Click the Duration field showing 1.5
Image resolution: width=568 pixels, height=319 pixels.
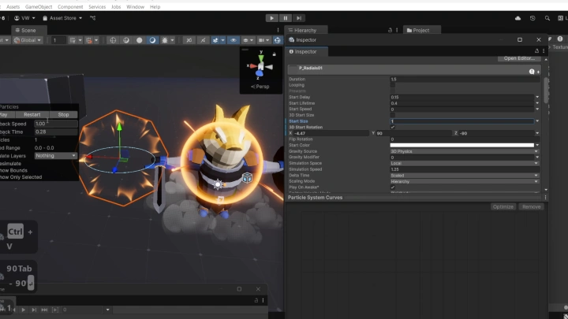(x=465, y=80)
